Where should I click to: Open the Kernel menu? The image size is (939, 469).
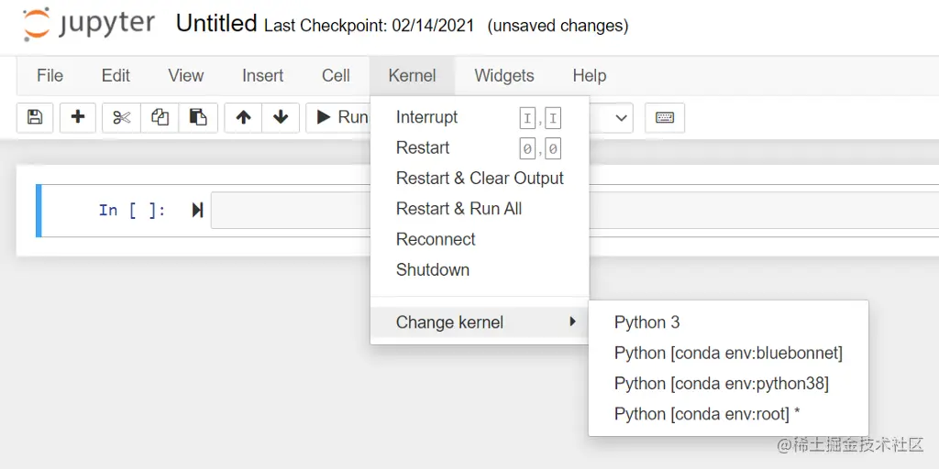click(412, 76)
